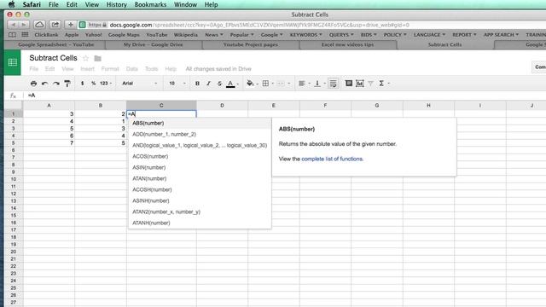Select ABS(number) suggestion
Viewport: 546px width, 307px height.
pos(200,123)
